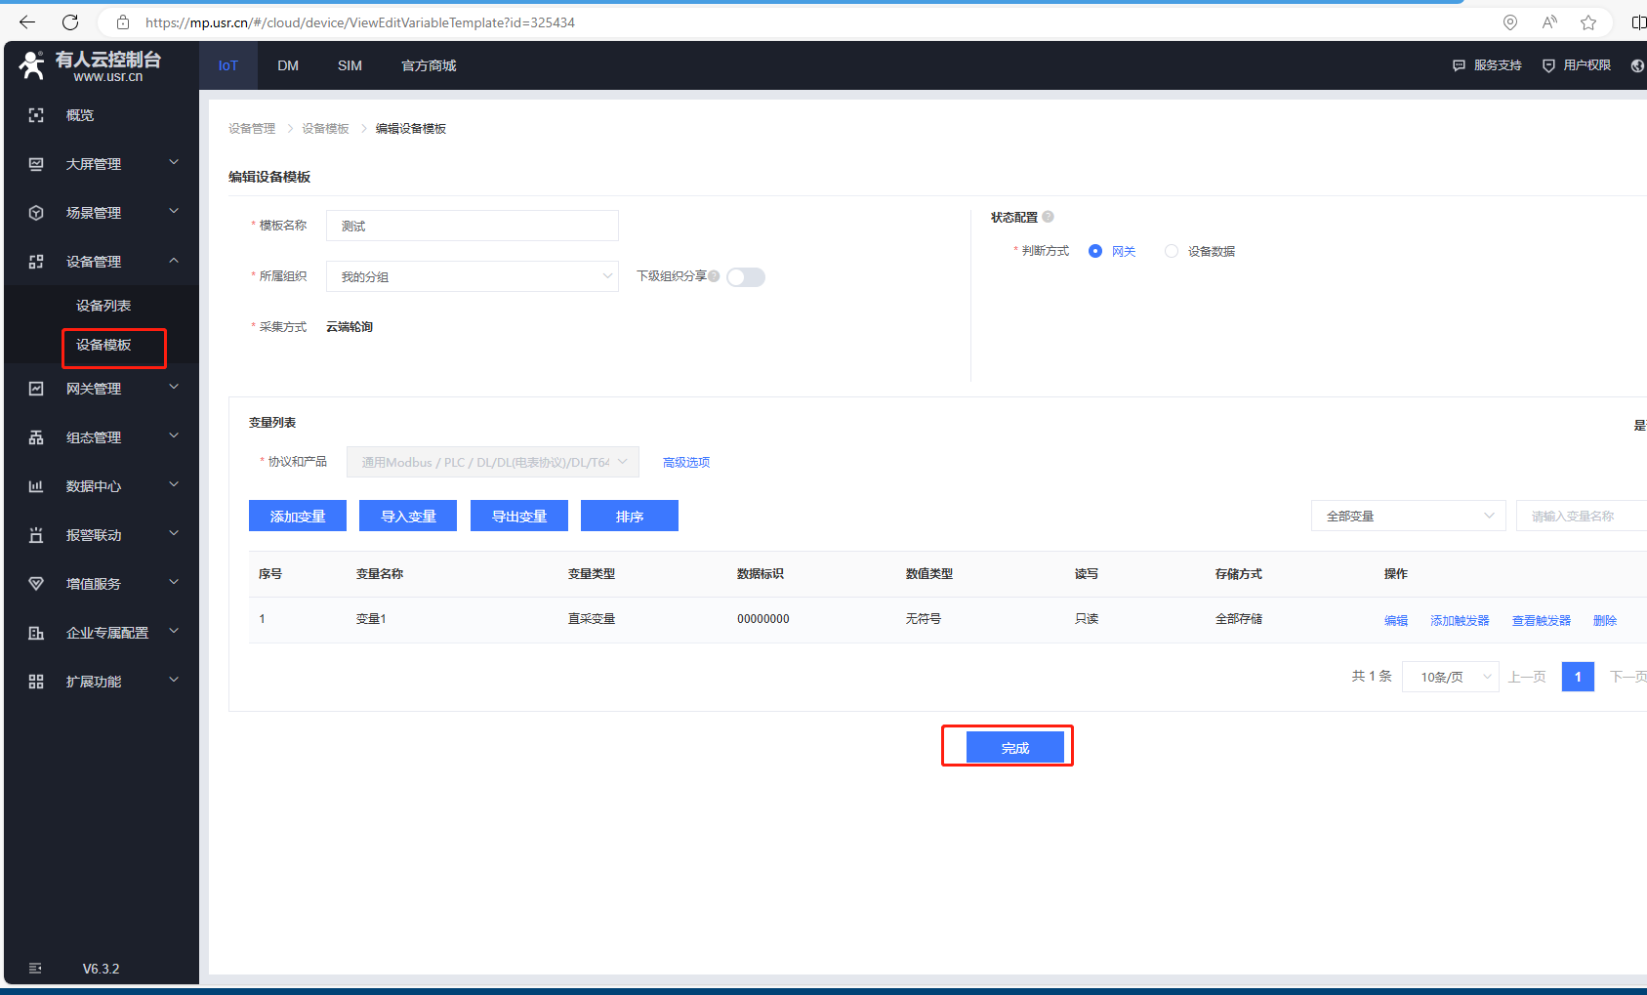Select the 设备数据 radio option
Screen dimensions: 1647x995
(x=1172, y=251)
